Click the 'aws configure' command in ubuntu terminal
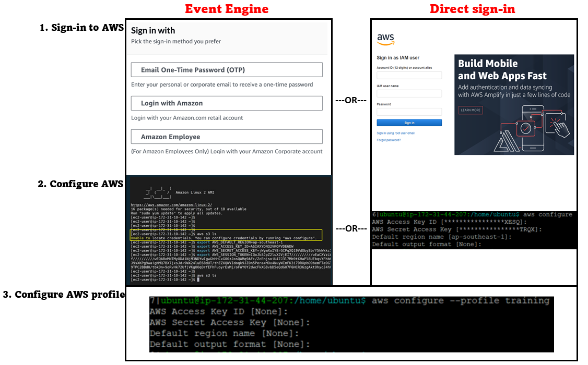Image resolution: width=588 pixels, height=365 pixels. [x=547, y=214]
